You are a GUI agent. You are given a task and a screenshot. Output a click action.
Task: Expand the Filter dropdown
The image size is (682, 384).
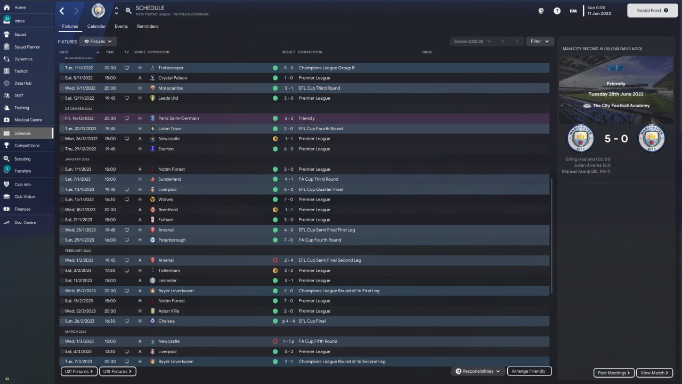click(540, 41)
